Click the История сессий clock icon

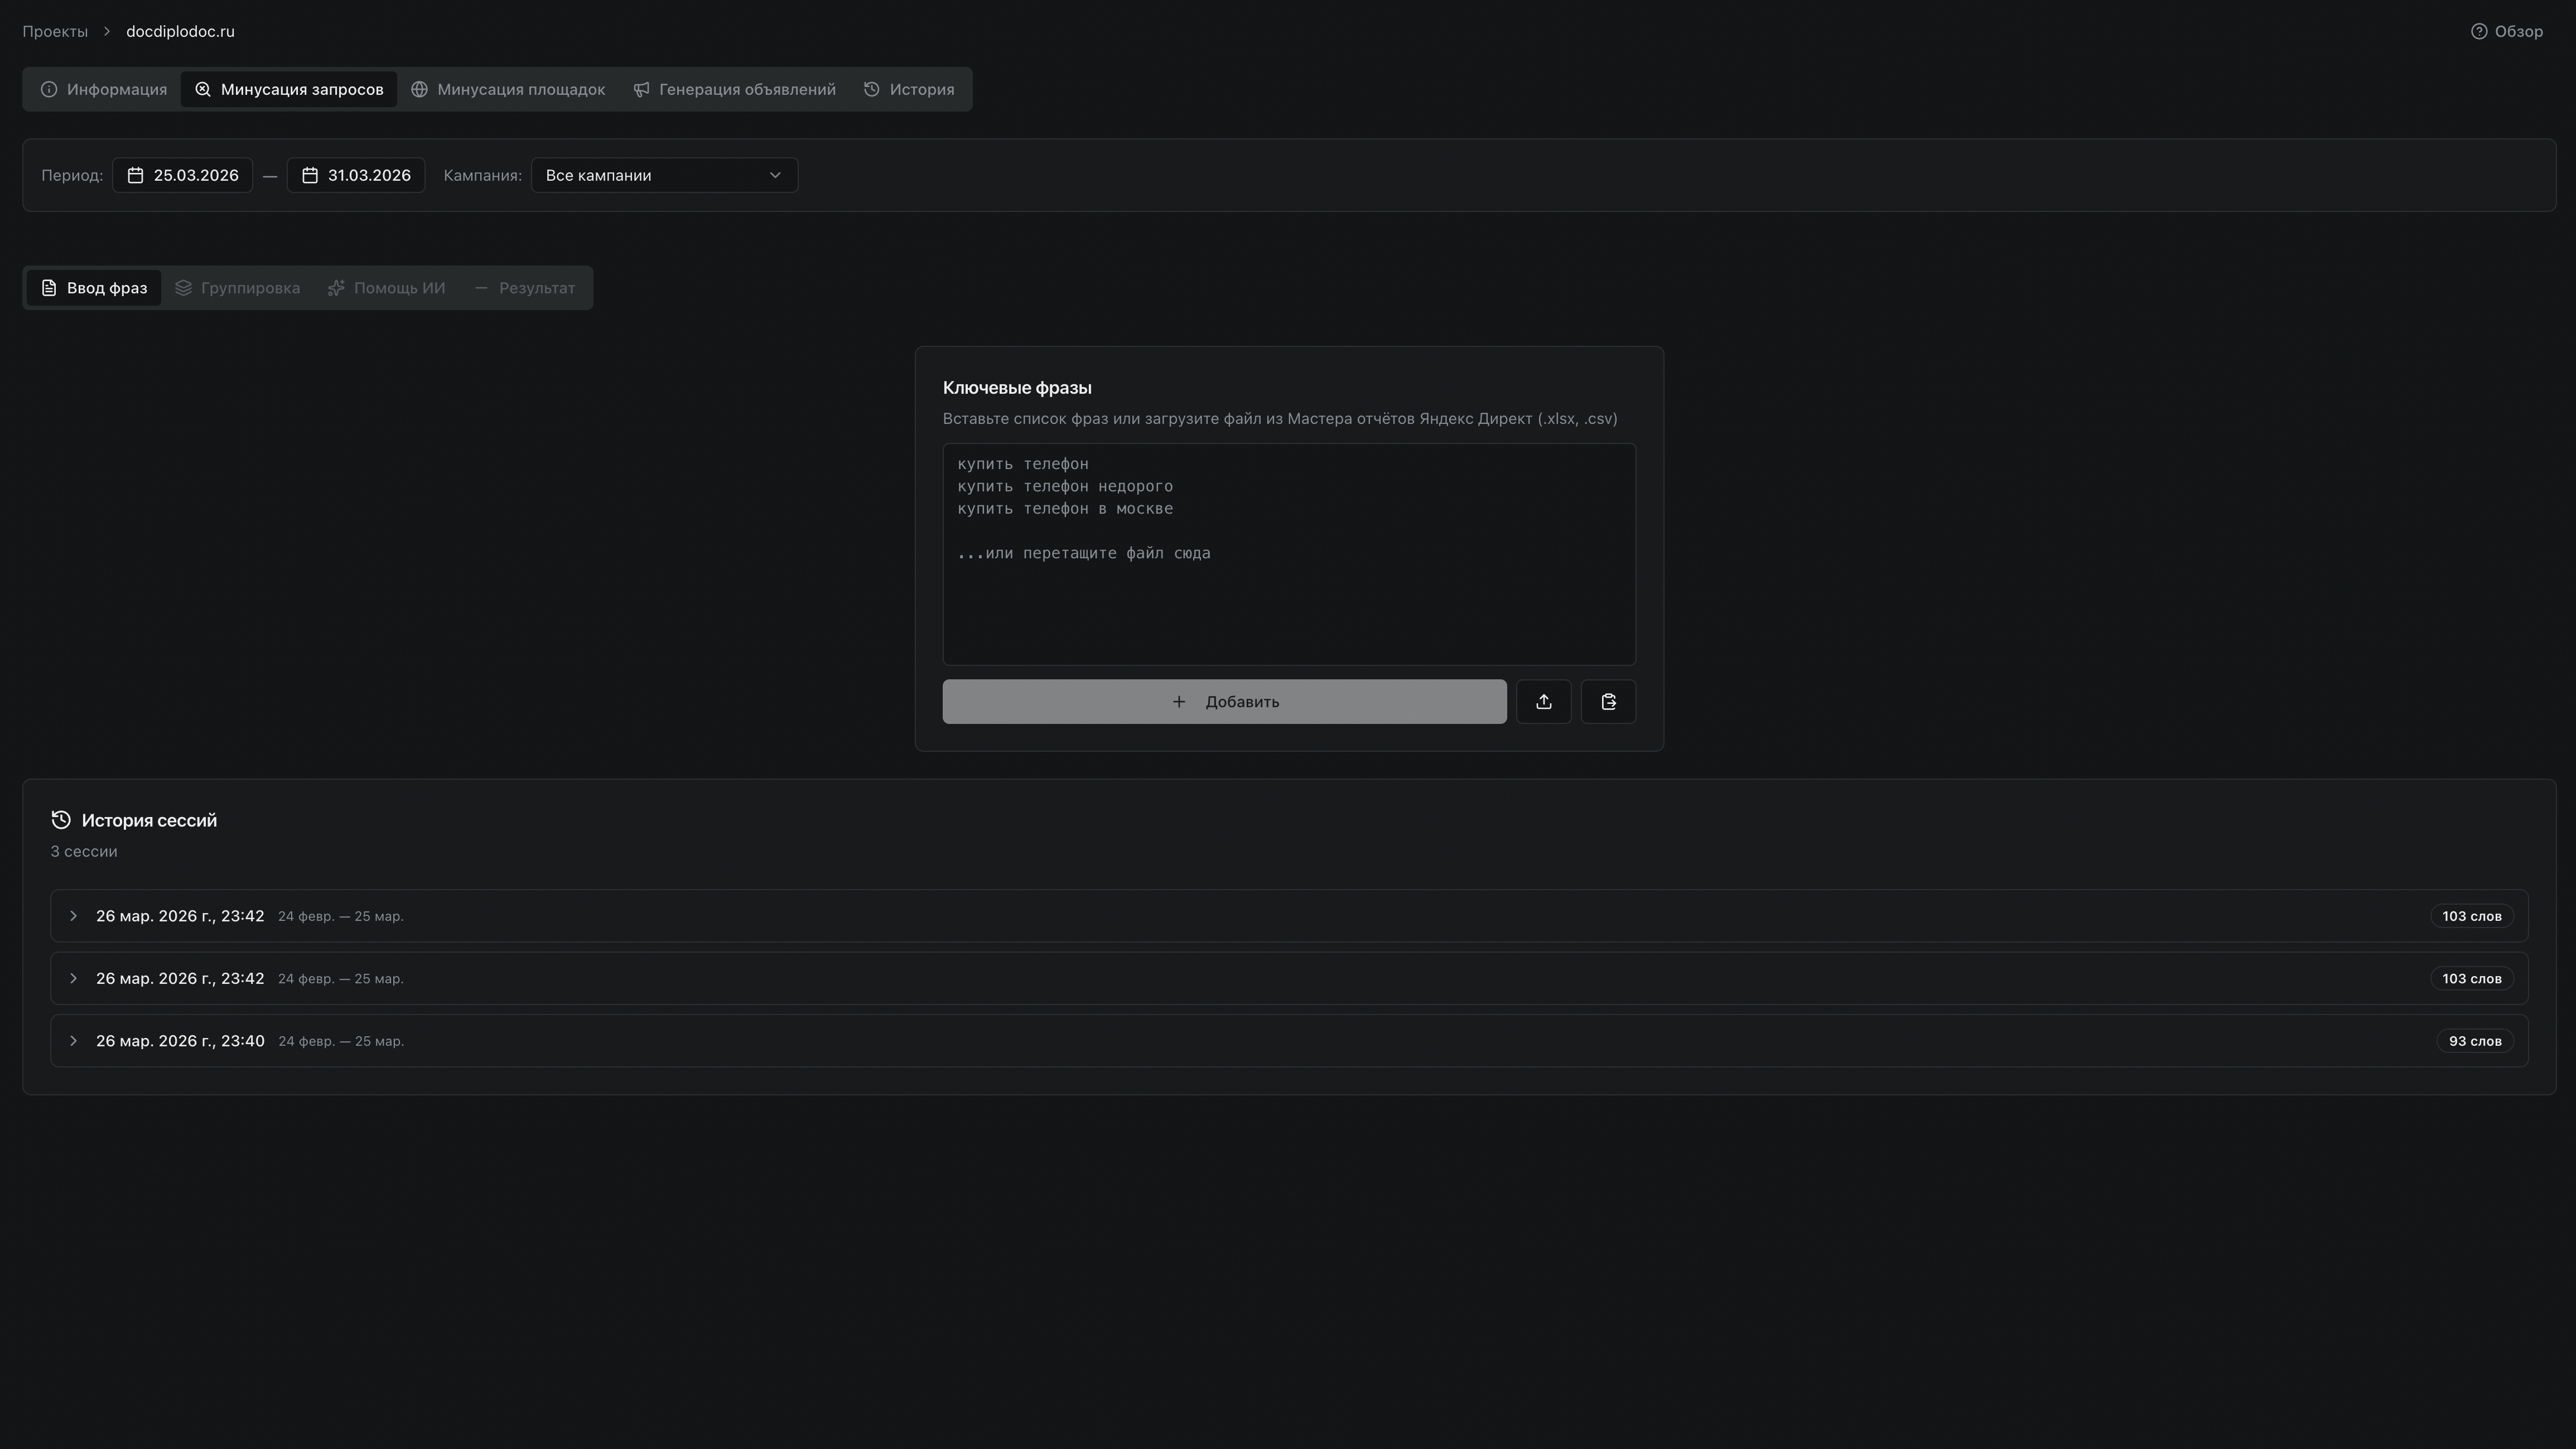[x=61, y=820]
